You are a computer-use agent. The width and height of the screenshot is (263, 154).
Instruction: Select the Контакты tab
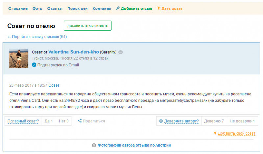coord(102,9)
